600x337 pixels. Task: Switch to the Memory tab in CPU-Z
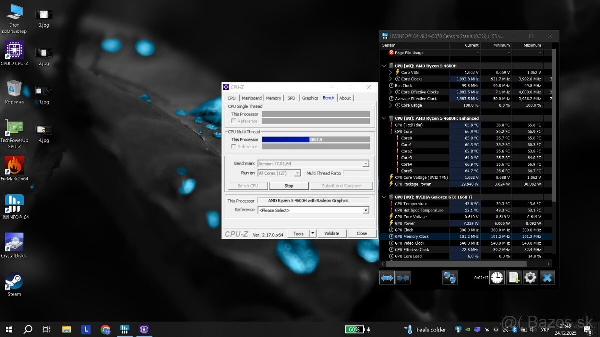point(273,98)
